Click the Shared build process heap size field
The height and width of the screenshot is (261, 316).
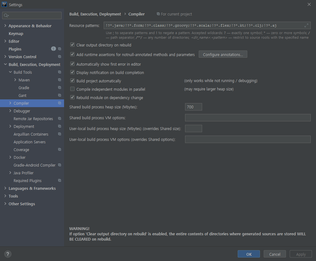[193, 107]
